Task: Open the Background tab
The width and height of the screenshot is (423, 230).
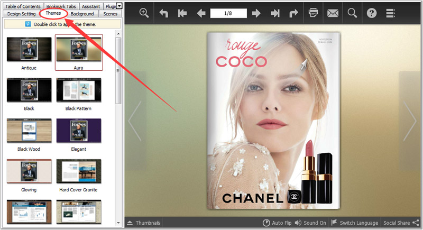Action: click(x=82, y=14)
